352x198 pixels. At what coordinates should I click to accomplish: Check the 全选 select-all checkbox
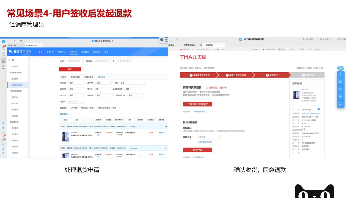coord(62,120)
